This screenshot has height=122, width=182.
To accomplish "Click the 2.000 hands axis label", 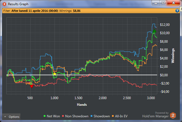I will [x=103, y=98].
